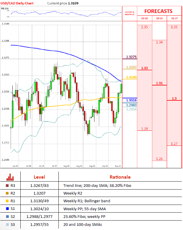Screen dimensions: 183x230
Task: Click the bar chart icon in table header
Action: pos(10,177)
